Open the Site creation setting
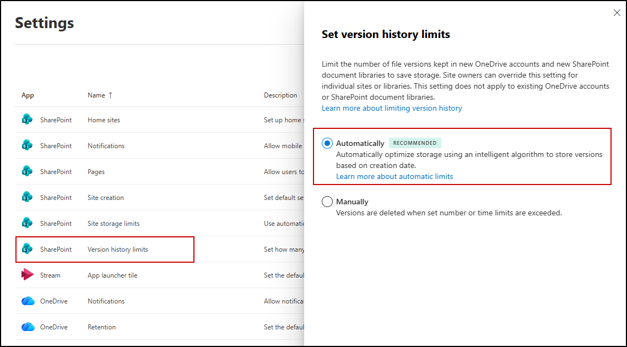This screenshot has height=347, width=627. (106, 198)
